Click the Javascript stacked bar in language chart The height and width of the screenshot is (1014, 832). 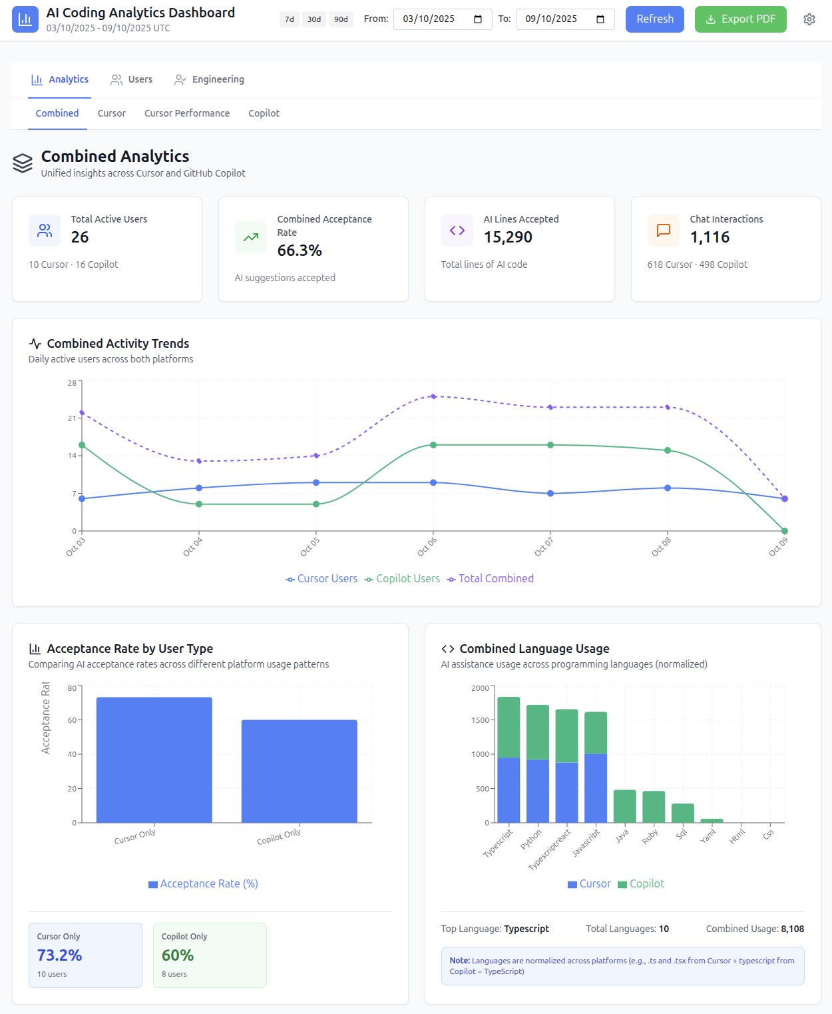tap(596, 767)
